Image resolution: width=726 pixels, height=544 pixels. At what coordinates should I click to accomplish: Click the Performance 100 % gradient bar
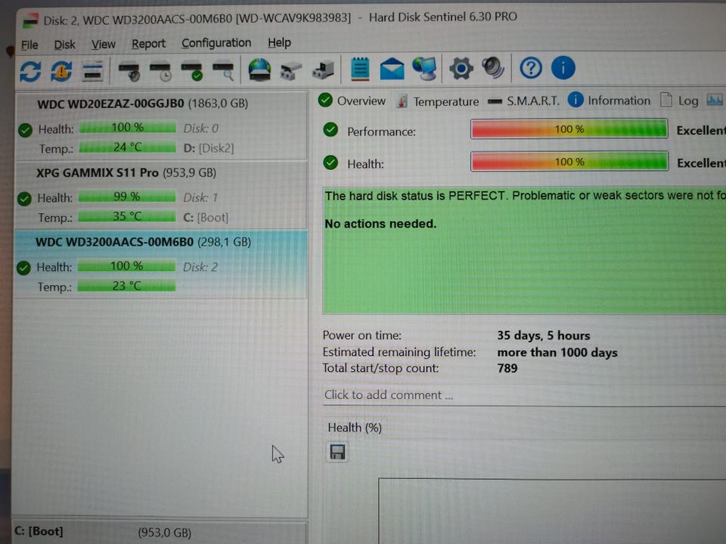(569, 129)
